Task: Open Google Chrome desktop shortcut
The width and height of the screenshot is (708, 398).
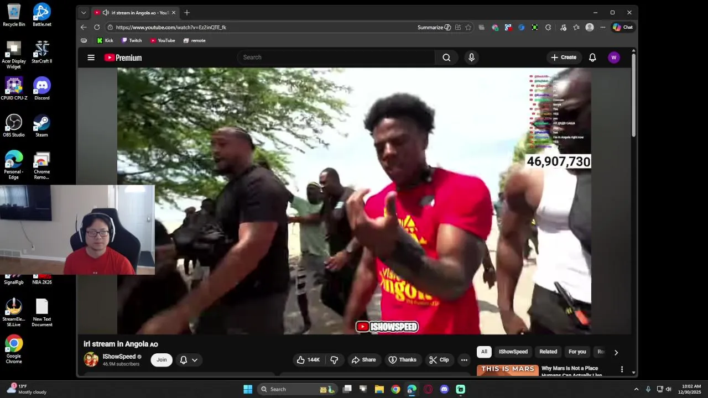Action: [x=14, y=349]
